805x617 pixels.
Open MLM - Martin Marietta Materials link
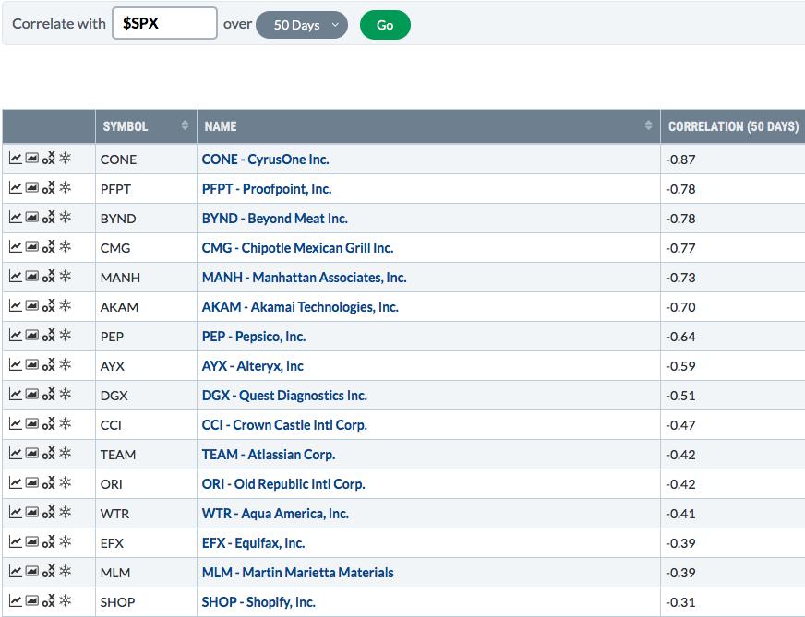(x=298, y=573)
